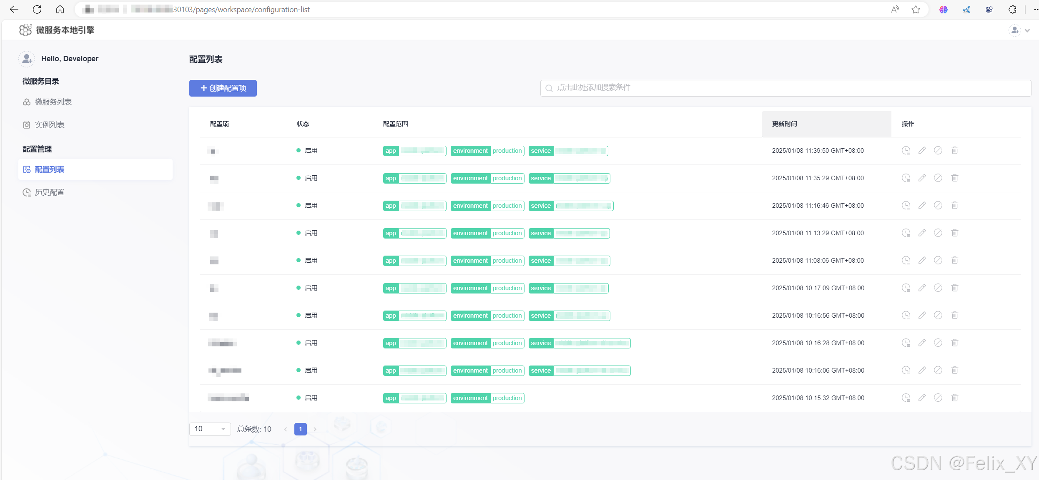Click the pencil icon in the 11:08:06 row
The width and height of the screenshot is (1039, 480).
pos(922,260)
